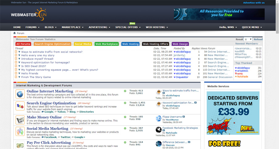
Task: Expand preview arrow for 'Ways to estimate traffic' thread
Action: (x=19, y=52)
